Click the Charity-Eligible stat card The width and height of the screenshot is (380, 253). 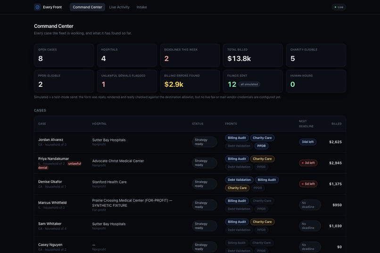(316, 55)
